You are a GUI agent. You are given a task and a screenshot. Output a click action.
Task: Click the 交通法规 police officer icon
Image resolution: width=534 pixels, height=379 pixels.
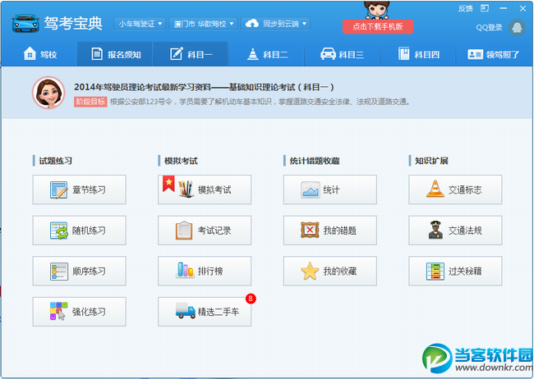pyautogui.click(x=435, y=230)
